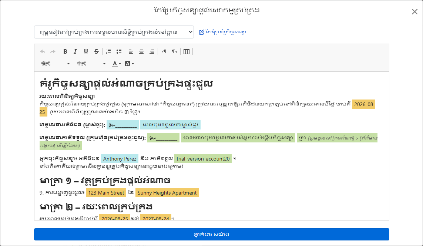
Task: Click the Anthony Perez name field
Action: [x=120, y=159]
